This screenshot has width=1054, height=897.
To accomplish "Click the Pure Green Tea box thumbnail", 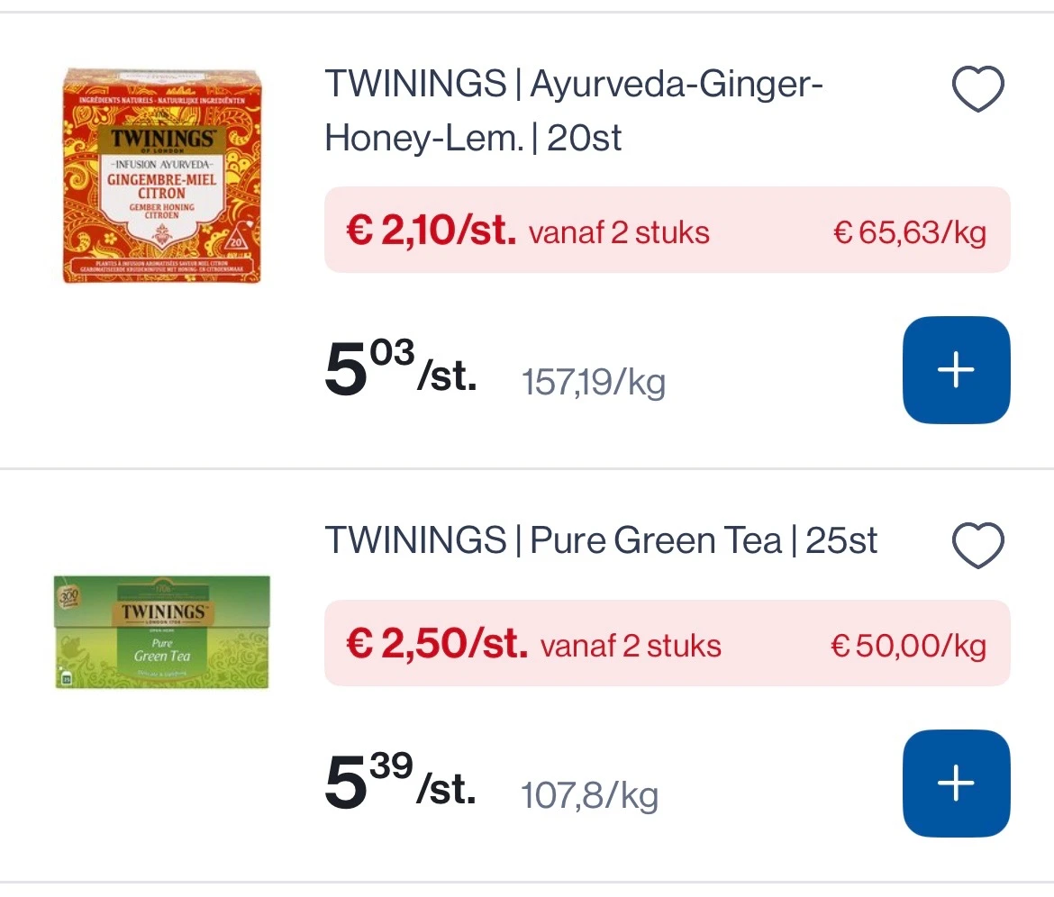I will click(x=162, y=631).
